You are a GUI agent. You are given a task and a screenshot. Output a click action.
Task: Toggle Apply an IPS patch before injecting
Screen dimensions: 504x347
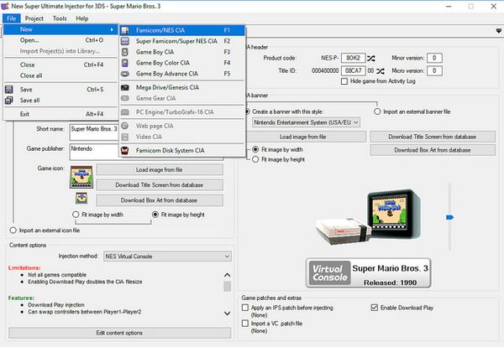[245, 308]
